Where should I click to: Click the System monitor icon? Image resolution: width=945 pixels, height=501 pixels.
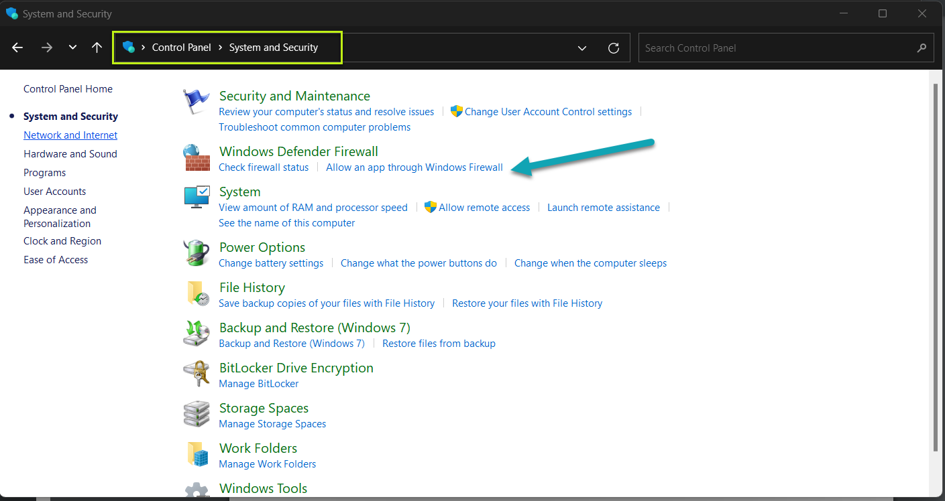197,198
